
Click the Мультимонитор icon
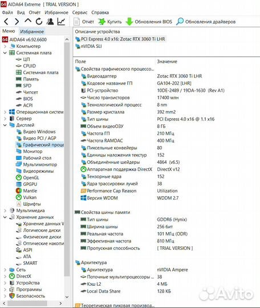pos(19,164)
